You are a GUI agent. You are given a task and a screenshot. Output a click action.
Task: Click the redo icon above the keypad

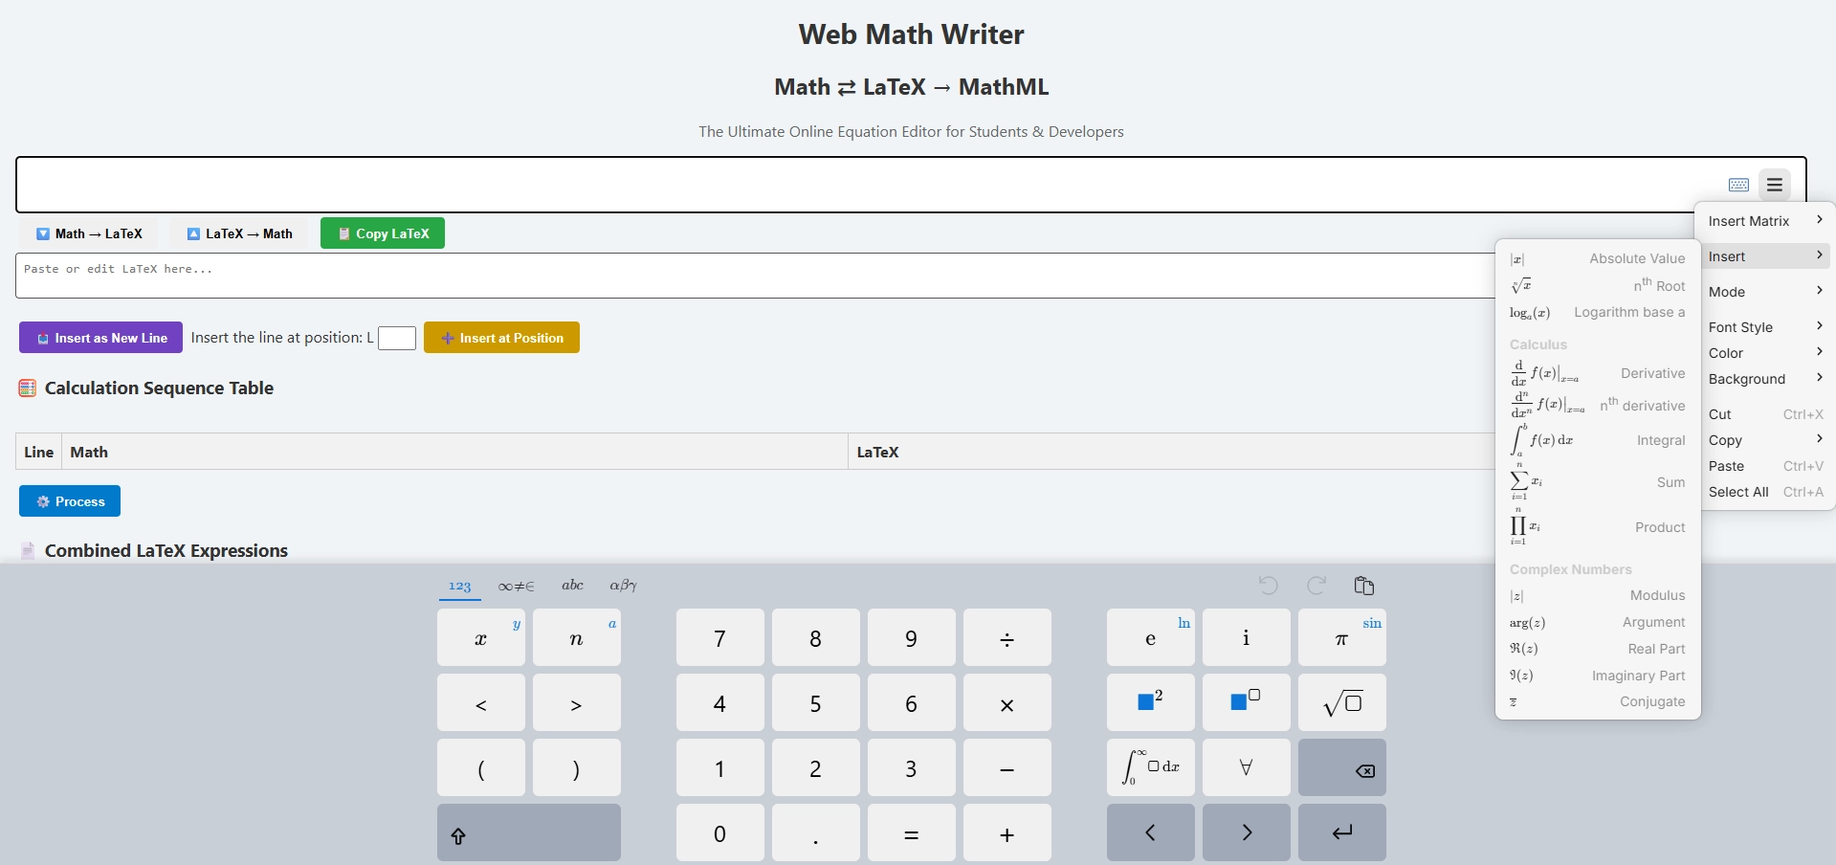click(1316, 585)
